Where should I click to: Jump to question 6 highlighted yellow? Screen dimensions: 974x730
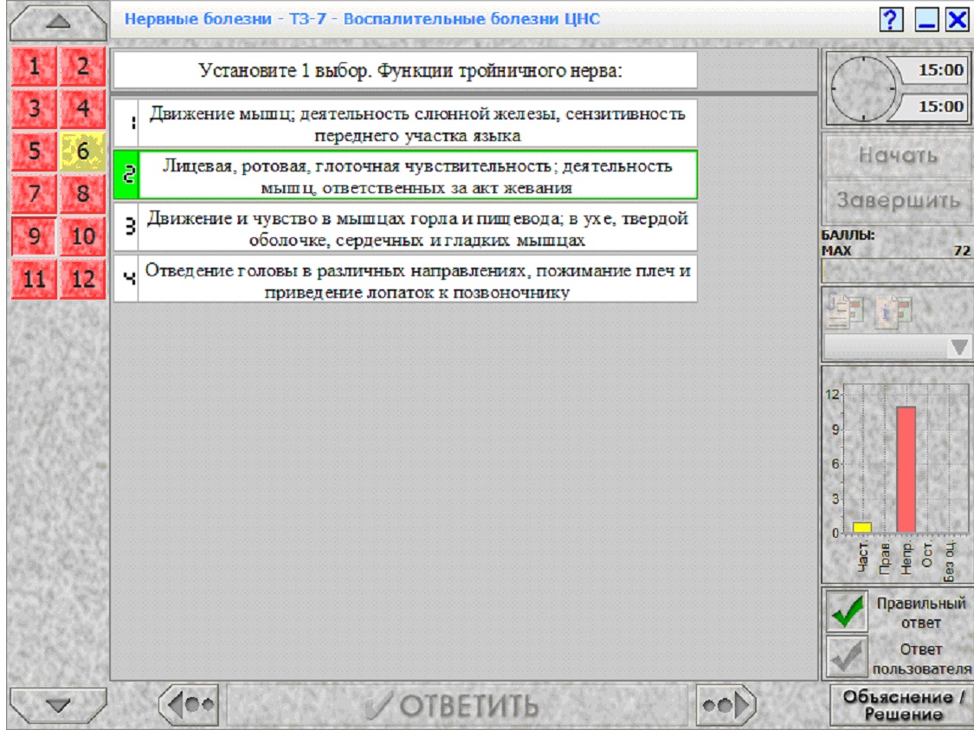point(82,151)
